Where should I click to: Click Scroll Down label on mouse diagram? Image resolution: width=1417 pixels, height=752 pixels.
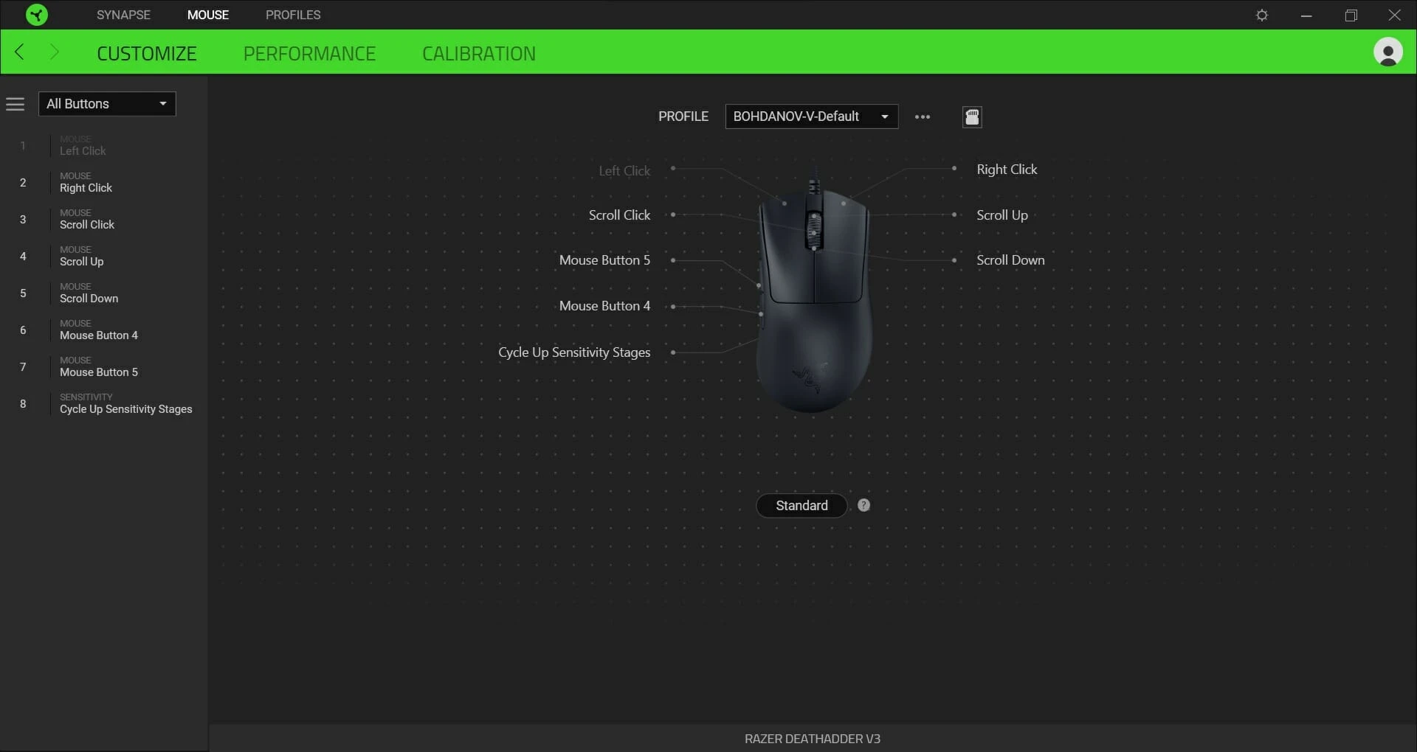pyautogui.click(x=1010, y=260)
